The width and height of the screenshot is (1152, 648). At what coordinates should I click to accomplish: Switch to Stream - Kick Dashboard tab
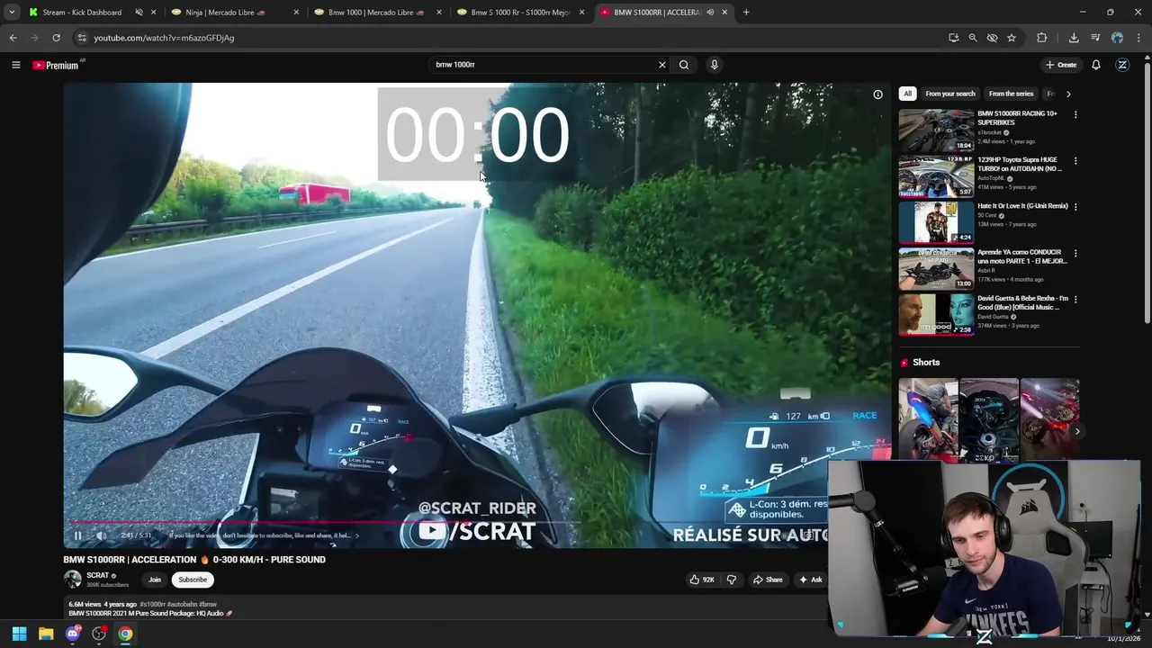pyautogui.click(x=81, y=13)
